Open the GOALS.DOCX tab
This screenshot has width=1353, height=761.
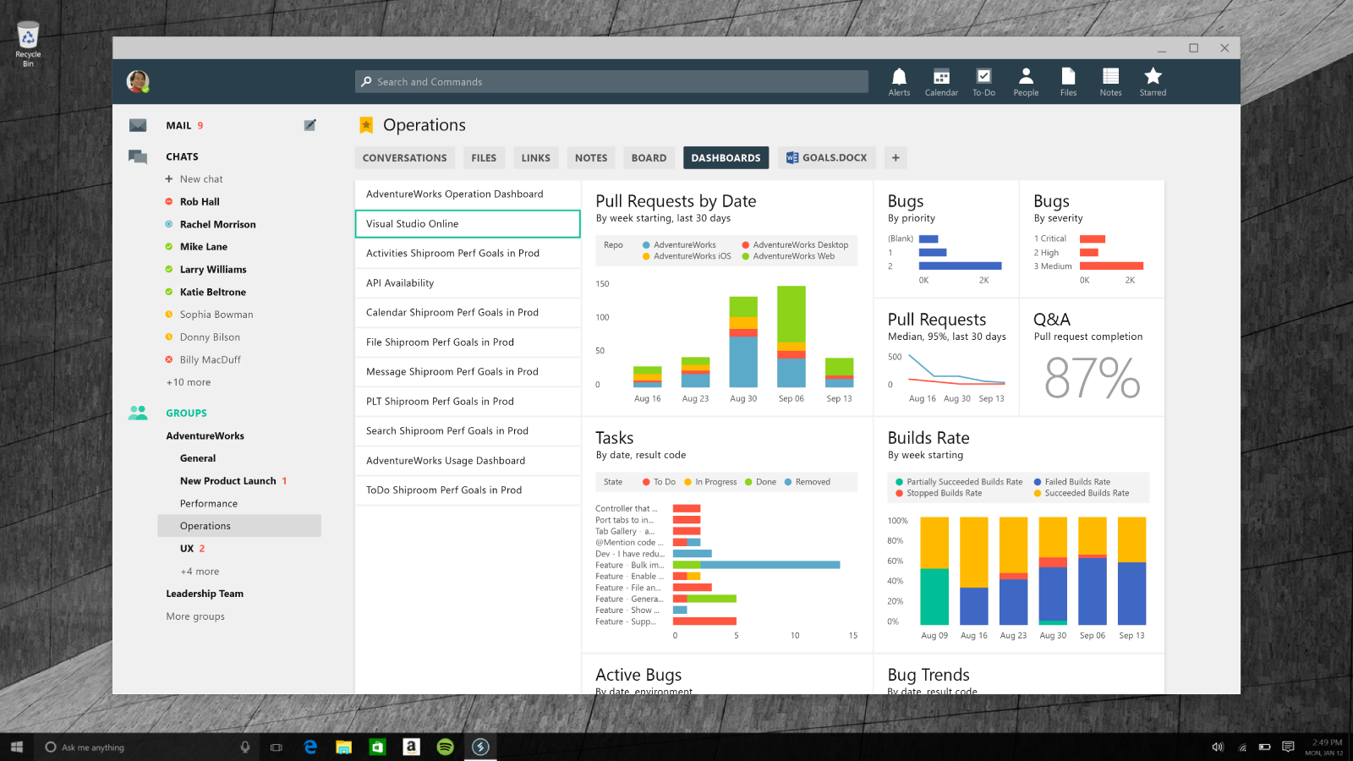tap(826, 158)
